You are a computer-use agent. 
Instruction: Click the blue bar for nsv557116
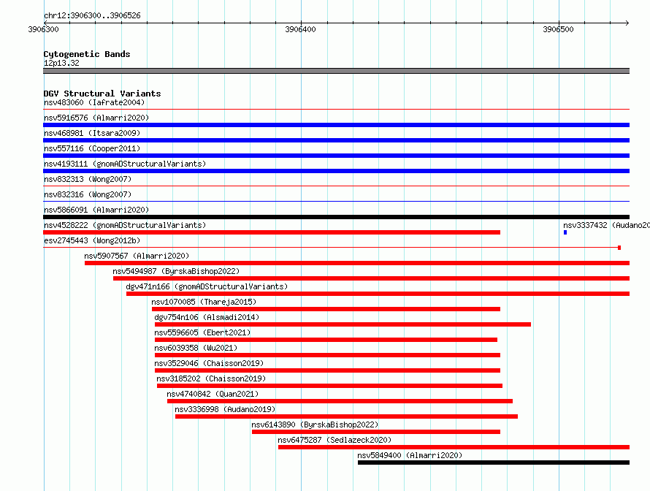pyautogui.click(x=336, y=156)
